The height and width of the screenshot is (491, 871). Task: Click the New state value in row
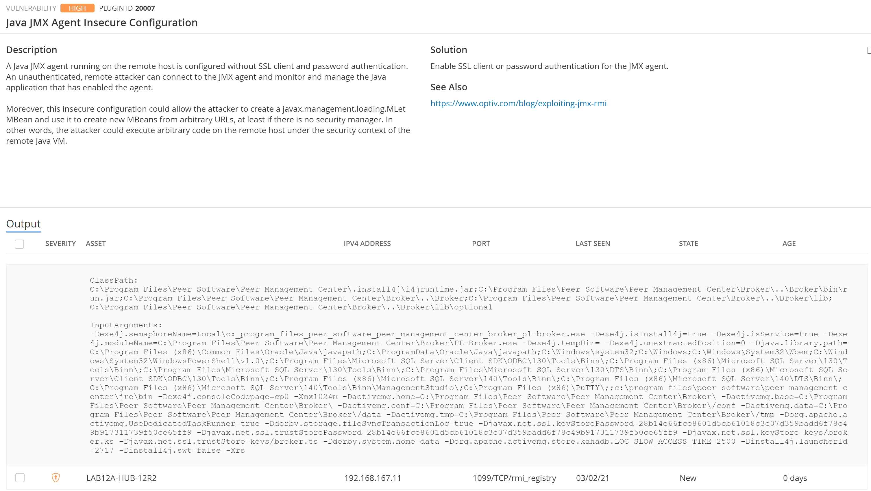(x=687, y=478)
